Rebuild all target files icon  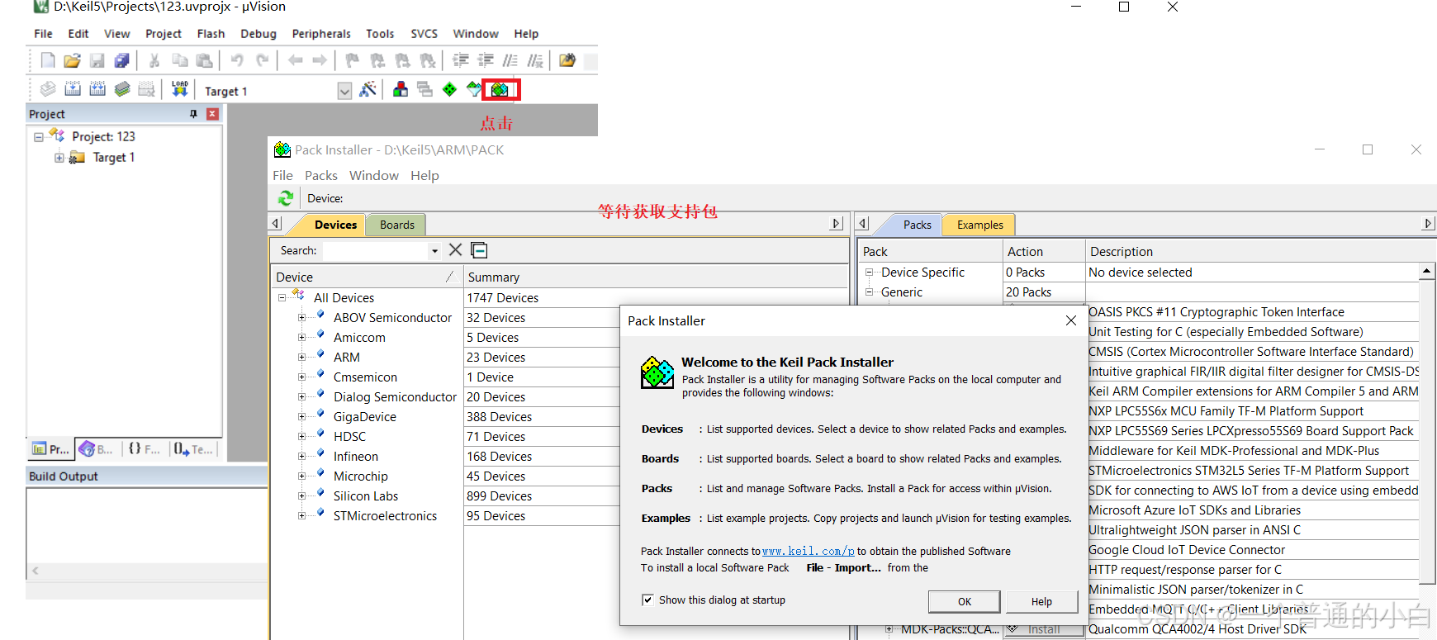97,89
